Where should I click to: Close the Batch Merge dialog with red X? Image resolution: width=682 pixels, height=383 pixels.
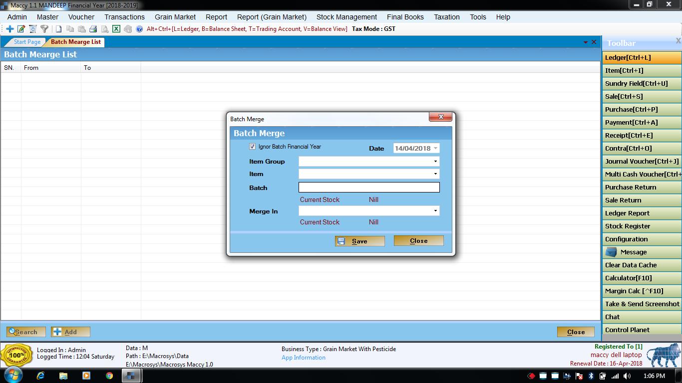tap(440, 117)
